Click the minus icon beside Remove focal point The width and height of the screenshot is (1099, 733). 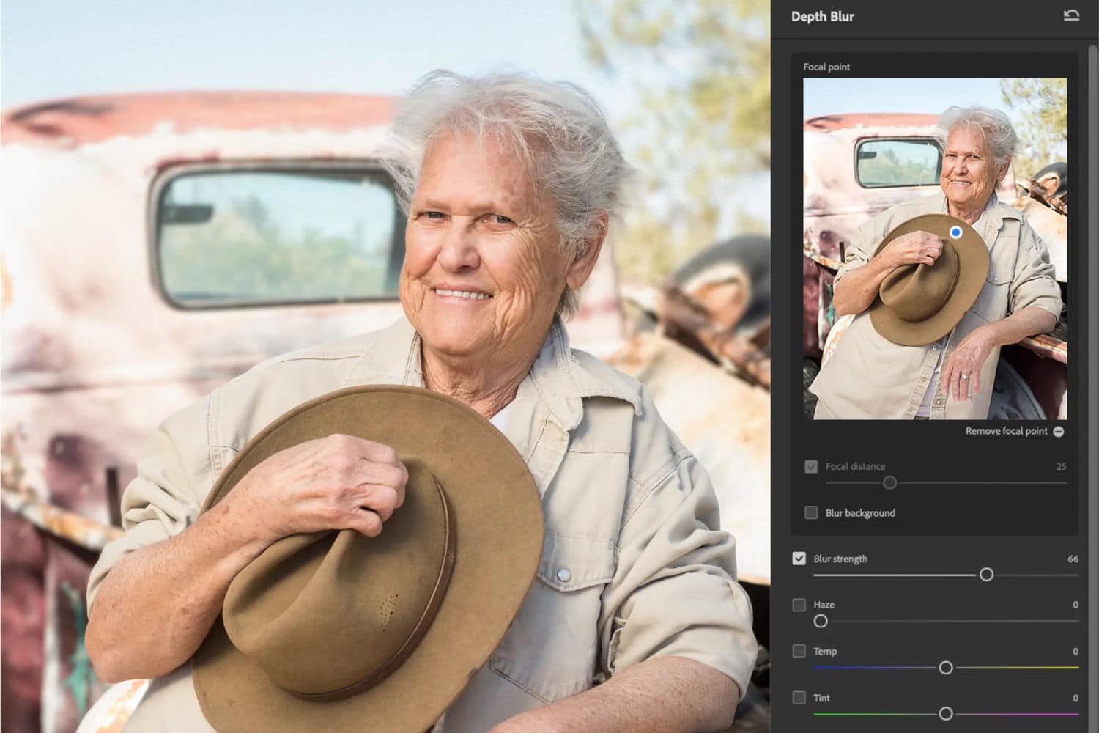[1059, 432]
